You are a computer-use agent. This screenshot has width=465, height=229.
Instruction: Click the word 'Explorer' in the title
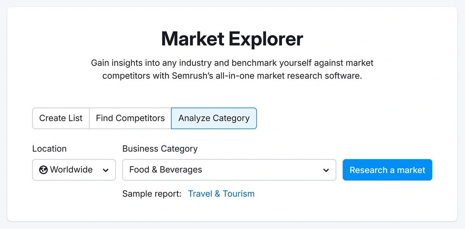click(x=266, y=39)
